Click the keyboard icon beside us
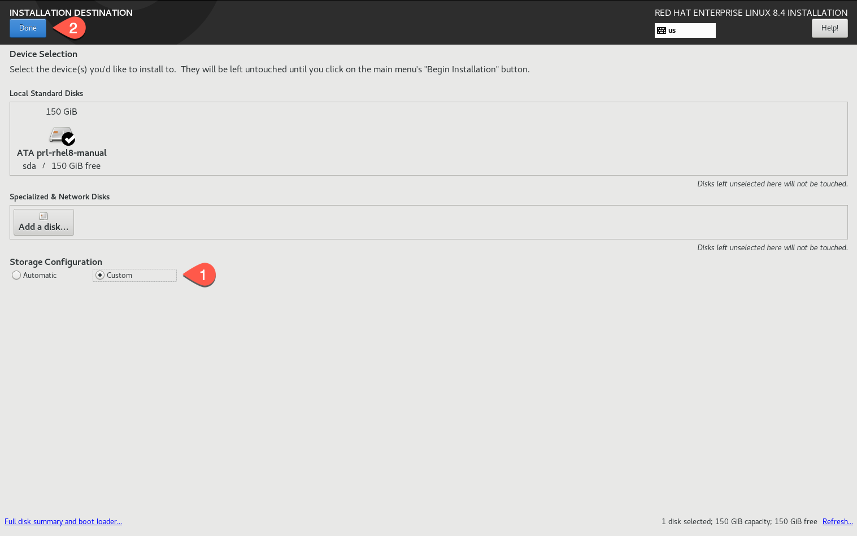 [x=662, y=30]
